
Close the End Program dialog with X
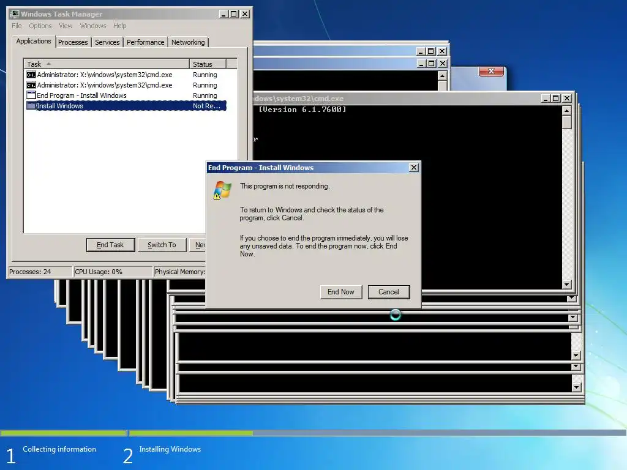pyautogui.click(x=414, y=168)
